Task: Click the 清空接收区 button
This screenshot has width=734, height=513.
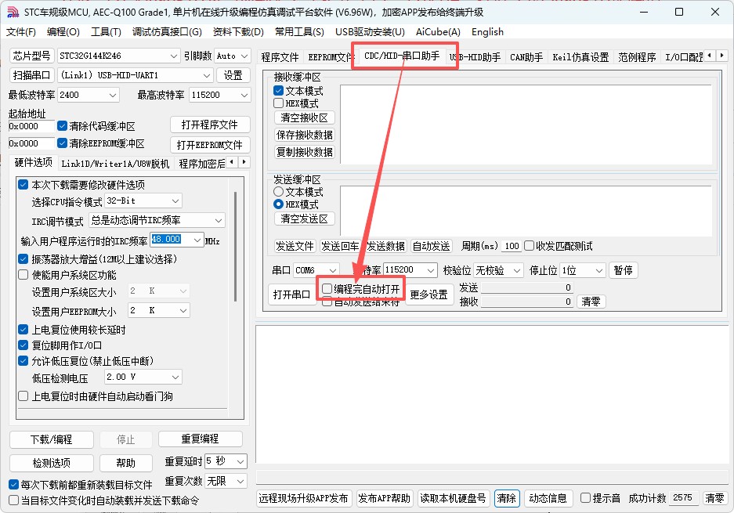Action: (304, 118)
